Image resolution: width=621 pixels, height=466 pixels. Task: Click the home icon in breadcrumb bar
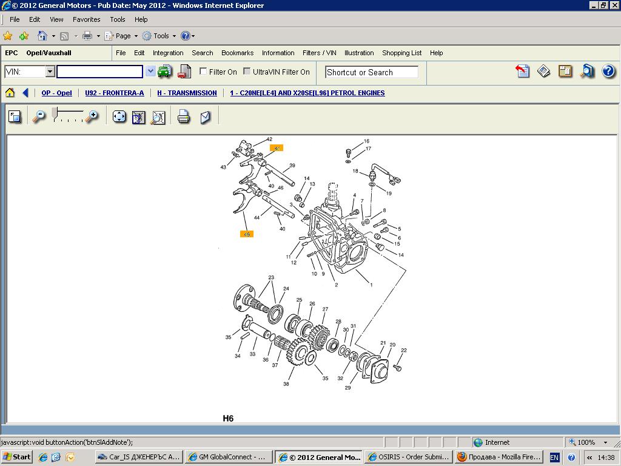[10, 93]
